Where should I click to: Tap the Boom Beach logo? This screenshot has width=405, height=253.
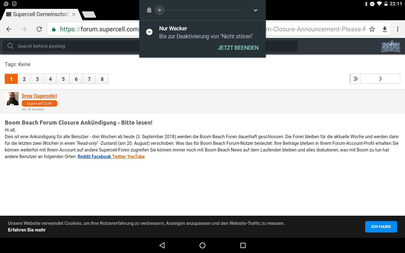tap(390, 46)
